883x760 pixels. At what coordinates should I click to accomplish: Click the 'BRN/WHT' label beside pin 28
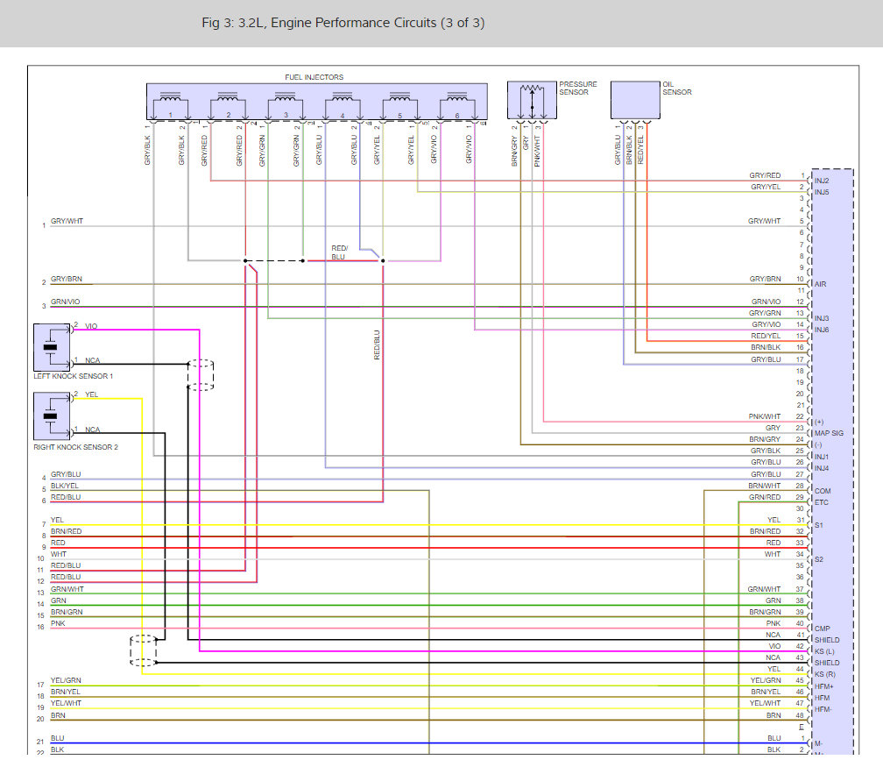[x=764, y=486]
